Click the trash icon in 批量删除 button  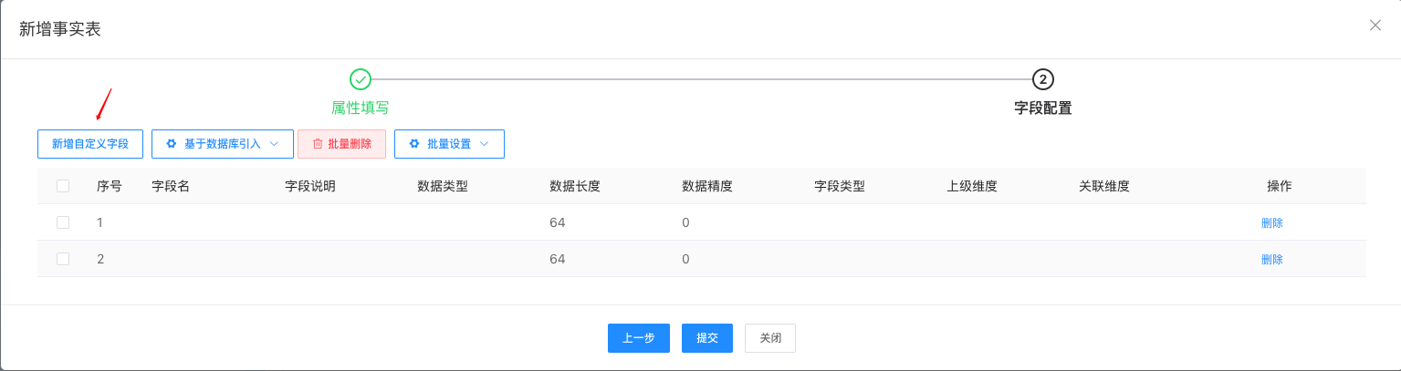point(318,144)
